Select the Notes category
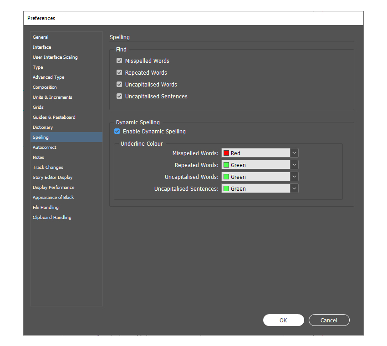This screenshot has width=387, height=346. click(66, 157)
